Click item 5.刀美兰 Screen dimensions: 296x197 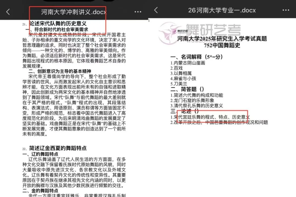click(179, 84)
